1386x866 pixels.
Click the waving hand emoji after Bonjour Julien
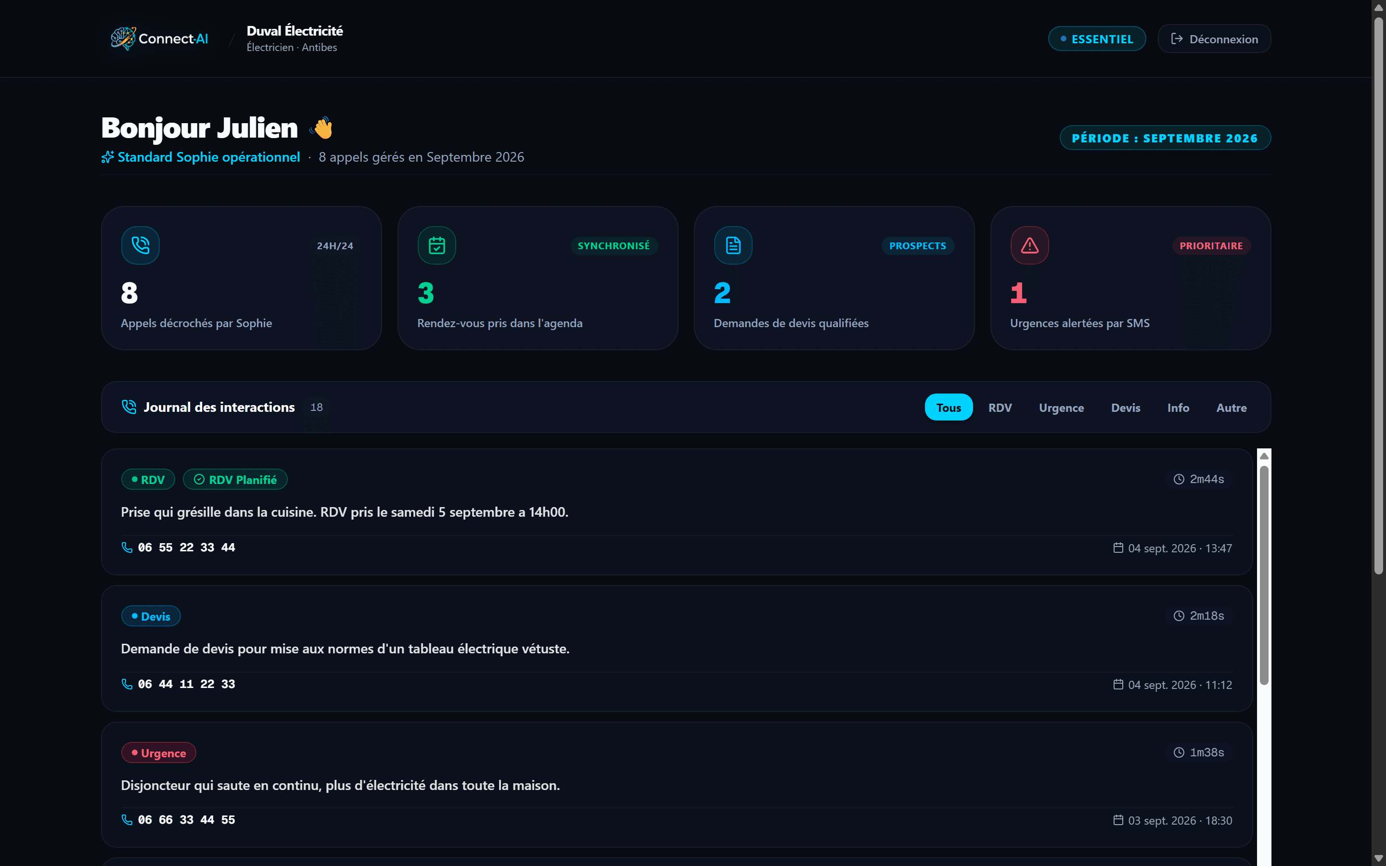(322, 127)
